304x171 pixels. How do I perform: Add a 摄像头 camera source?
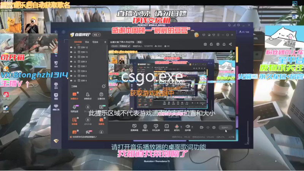145,128
